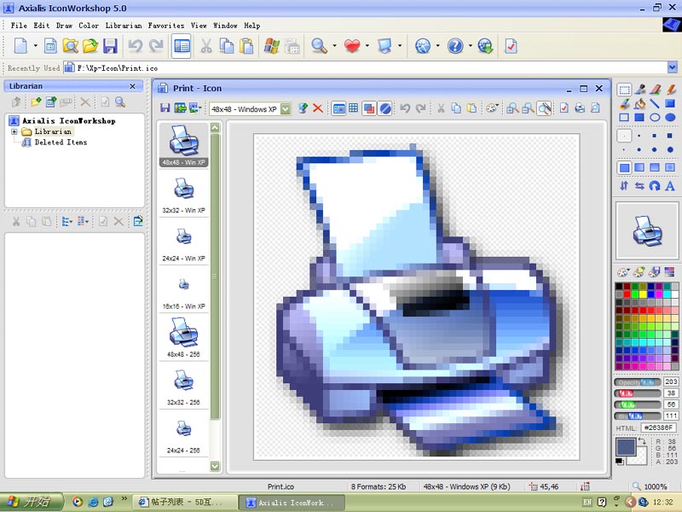Select the outlined rectangle shape tool
The height and width of the screenshot is (512, 682).
[x=624, y=118]
